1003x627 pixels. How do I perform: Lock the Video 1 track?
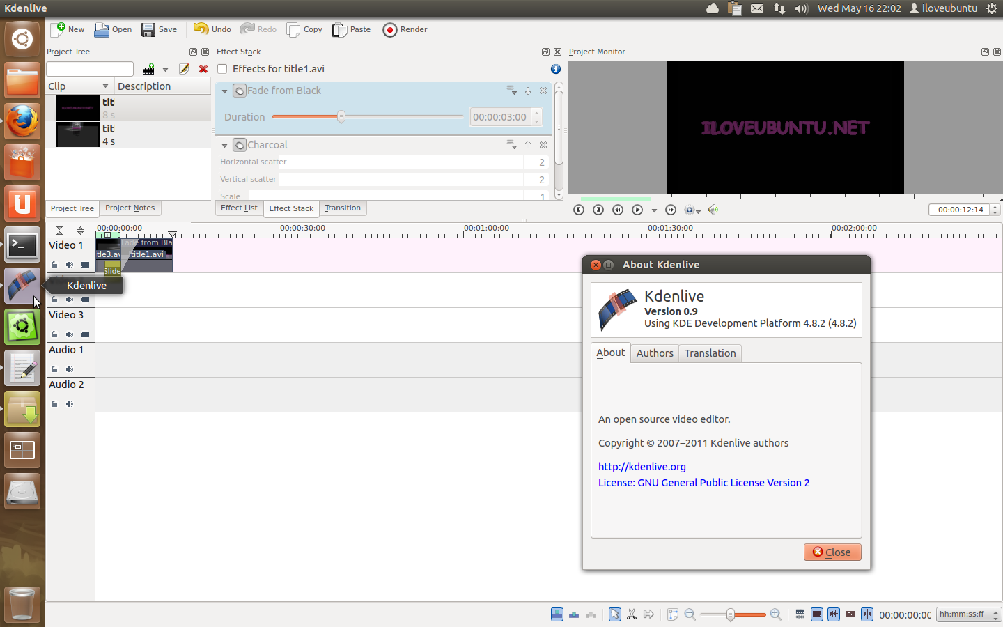click(54, 265)
